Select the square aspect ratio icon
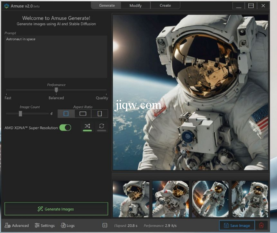 click(x=66, y=113)
